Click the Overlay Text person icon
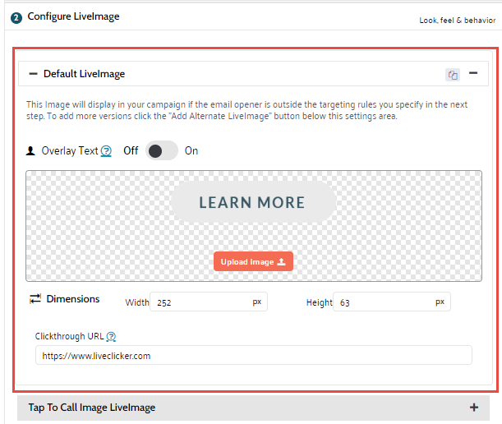The width and height of the screenshot is (502, 424). [x=30, y=151]
